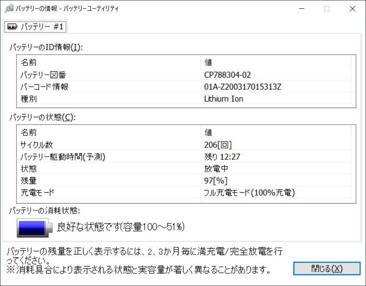Select the cycle count value 206[回]
This screenshot has width=366, height=286.
click(218, 145)
